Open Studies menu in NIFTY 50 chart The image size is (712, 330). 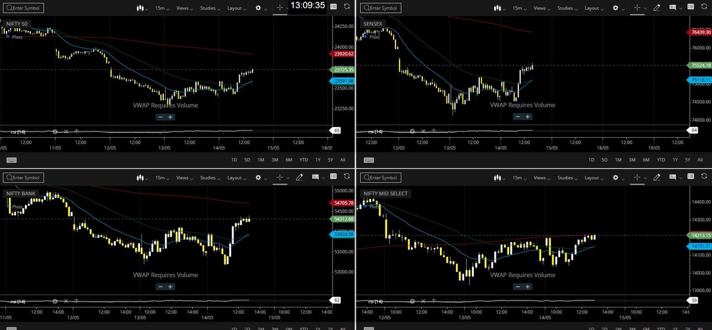click(x=210, y=8)
